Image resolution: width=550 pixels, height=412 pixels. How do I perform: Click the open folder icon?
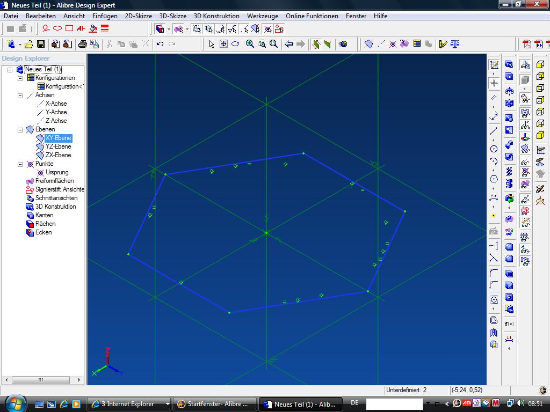pyautogui.click(x=29, y=44)
